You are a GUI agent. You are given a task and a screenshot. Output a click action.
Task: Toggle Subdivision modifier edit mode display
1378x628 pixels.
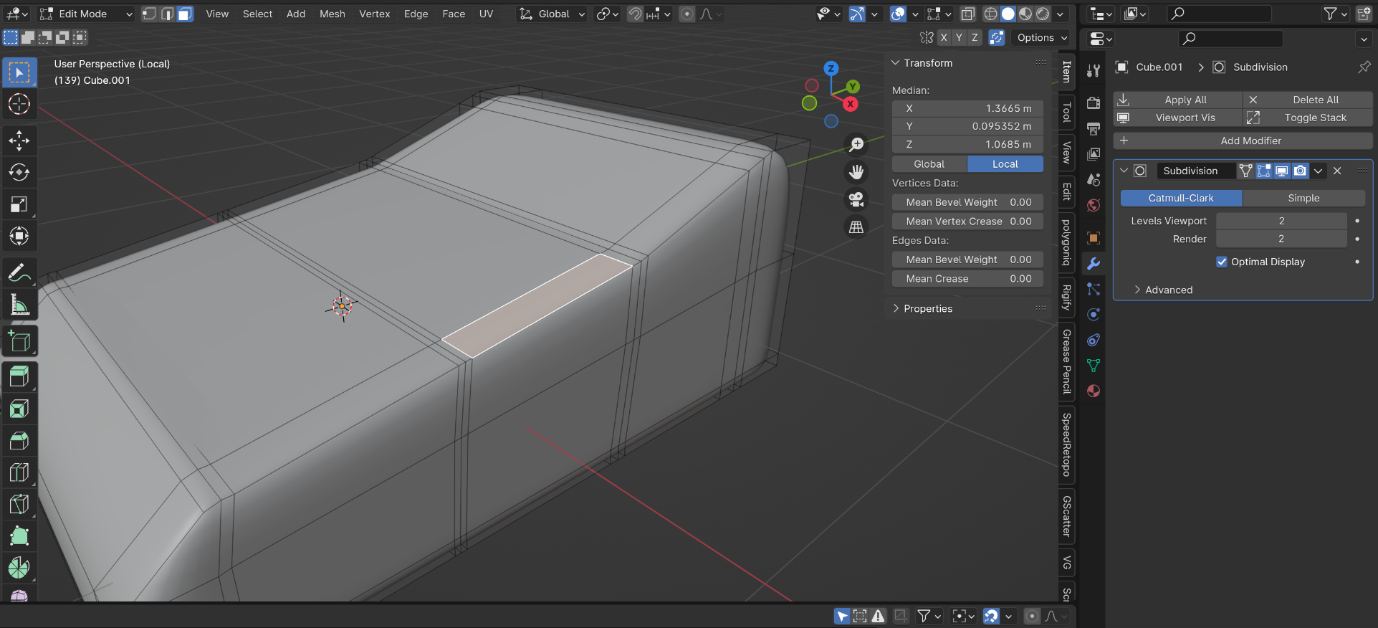tap(1263, 171)
